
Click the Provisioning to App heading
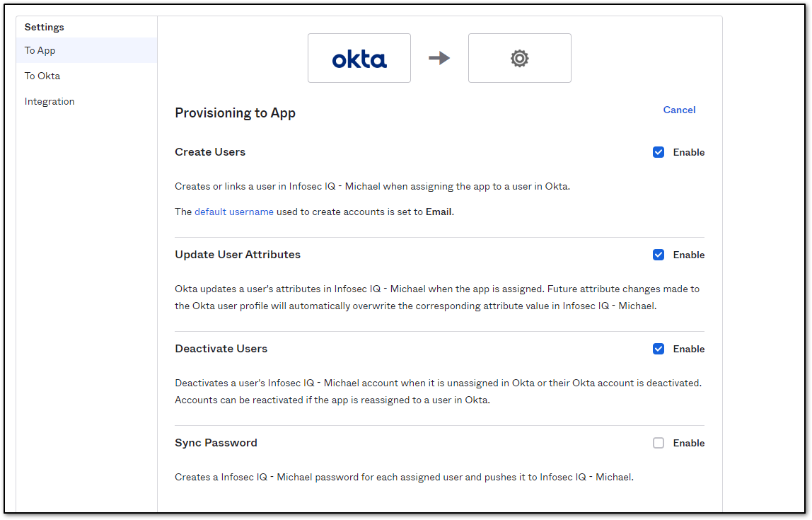[x=235, y=112]
